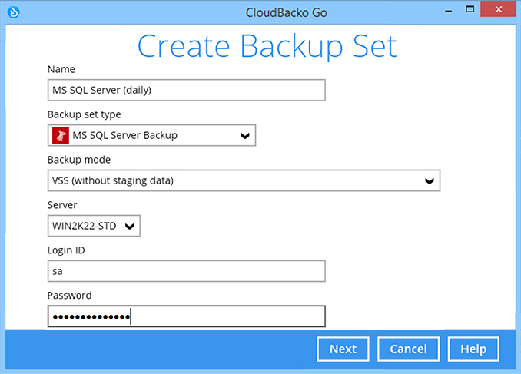Screen dimensions: 521x374
Task: Click the Password label
Action: 69,295
